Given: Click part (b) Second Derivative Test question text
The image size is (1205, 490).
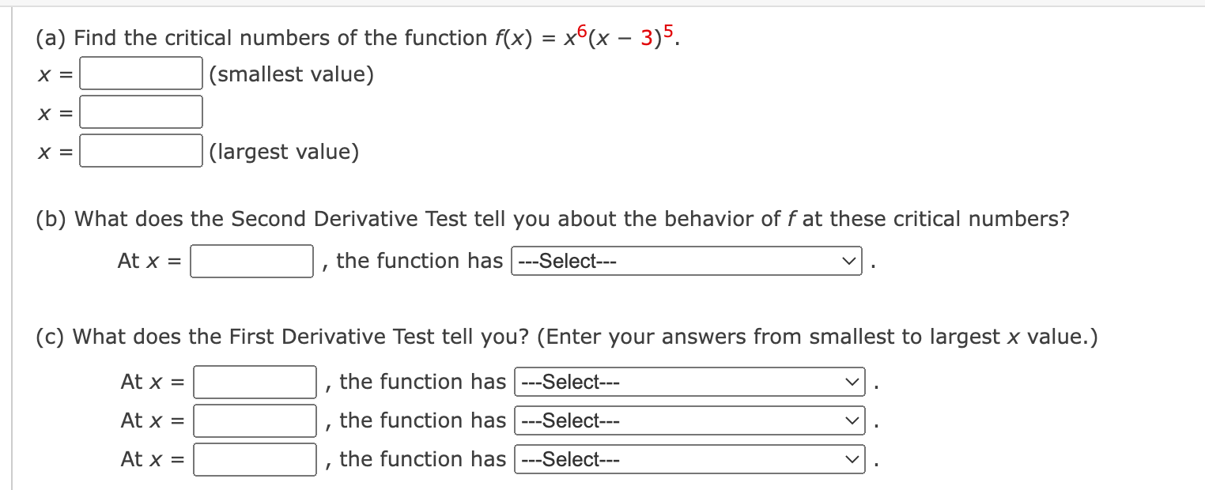Looking at the screenshot, I should tap(553, 219).
